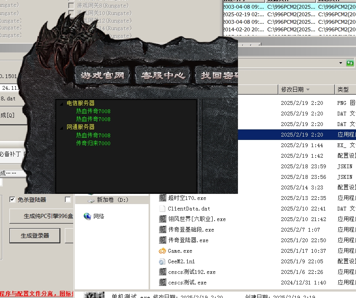This screenshot has width=356, height=298.
Task: Enable the 游戏网关8(Rungate) checkbox
Action: [x=71, y=6]
